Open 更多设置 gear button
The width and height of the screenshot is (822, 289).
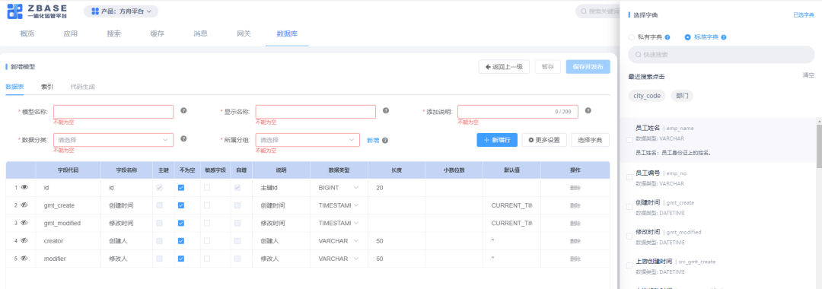(x=544, y=140)
